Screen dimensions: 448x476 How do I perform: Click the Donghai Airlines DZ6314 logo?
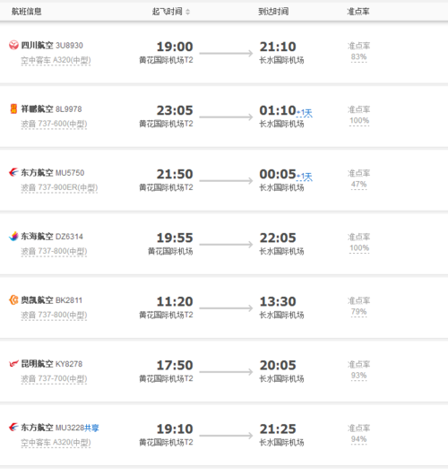[13, 236]
